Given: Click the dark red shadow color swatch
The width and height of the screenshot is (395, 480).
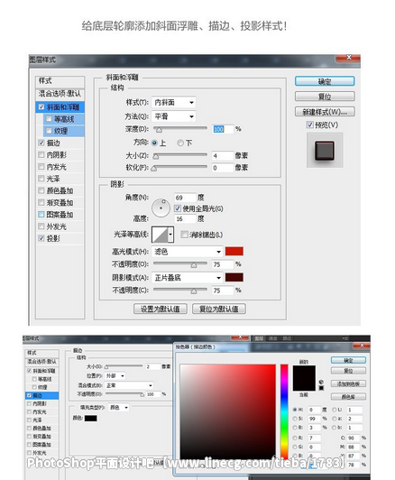Looking at the screenshot, I should click(x=234, y=277).
